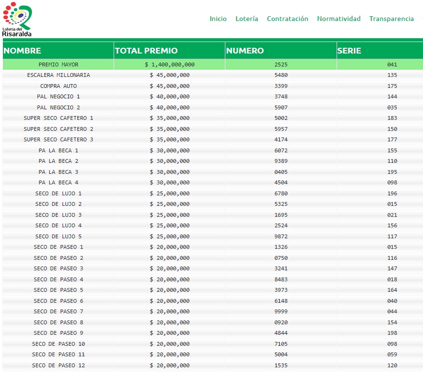Click number 9872
The image size is (423, 373).
pyautogui.click(x=281, y=236)
